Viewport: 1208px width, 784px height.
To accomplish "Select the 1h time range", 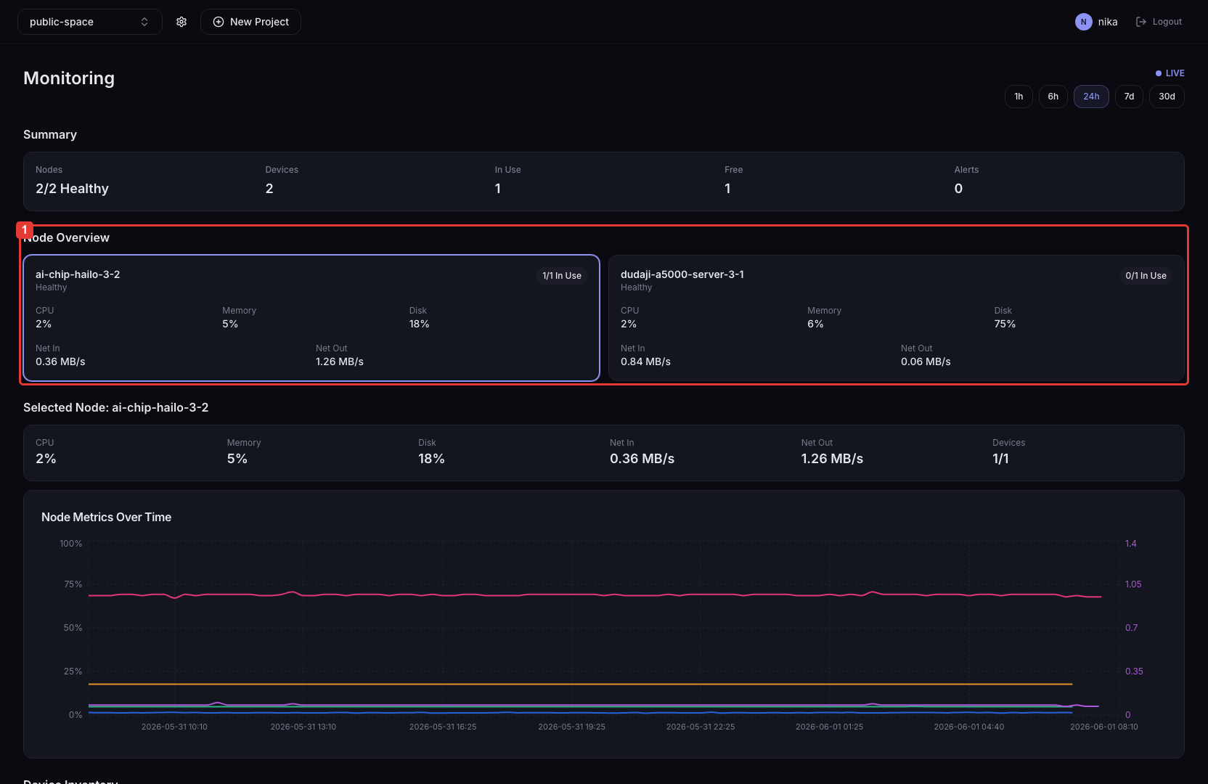I will (x=1019, y=97).
